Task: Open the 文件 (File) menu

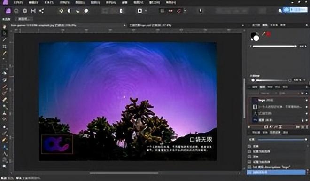Action: (18, 2)
